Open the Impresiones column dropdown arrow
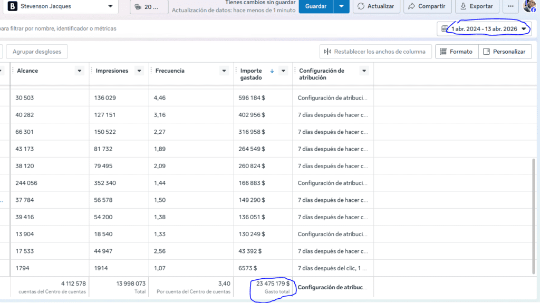Image resolution: width=540 pixels, height=303 pixels. [x=139, y=71]
